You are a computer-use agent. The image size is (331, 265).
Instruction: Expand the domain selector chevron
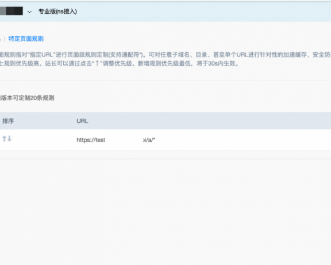29,12
